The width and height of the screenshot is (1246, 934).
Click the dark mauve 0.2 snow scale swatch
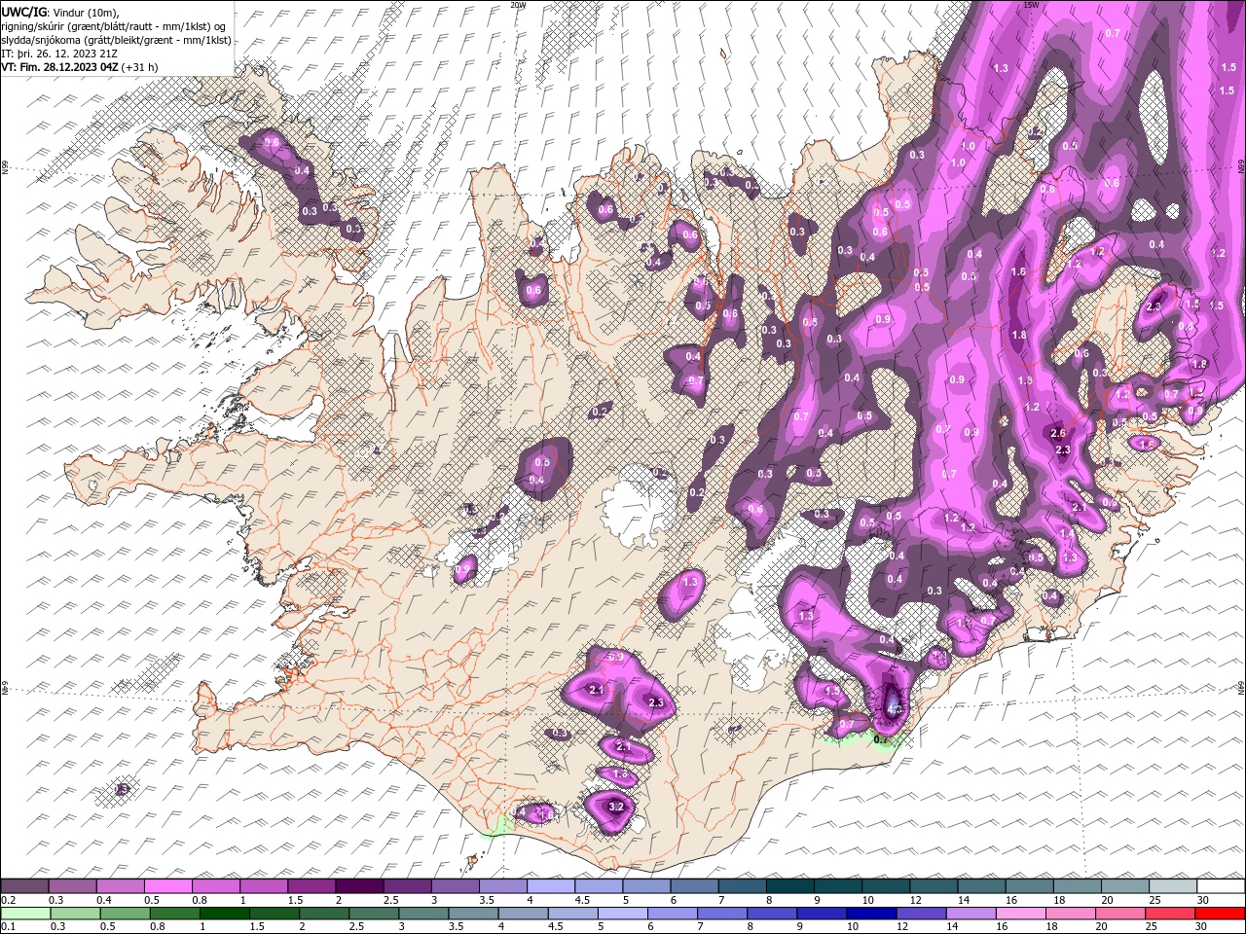pos(24,885)
